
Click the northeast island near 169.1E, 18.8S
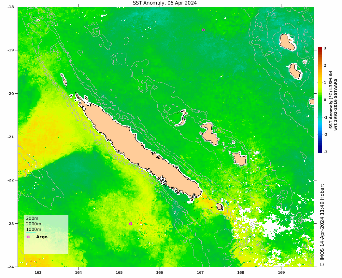[287, 42]
